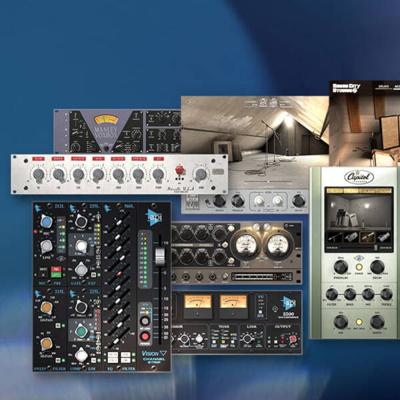Click the black threshold knob on 225L compressor

81,307
